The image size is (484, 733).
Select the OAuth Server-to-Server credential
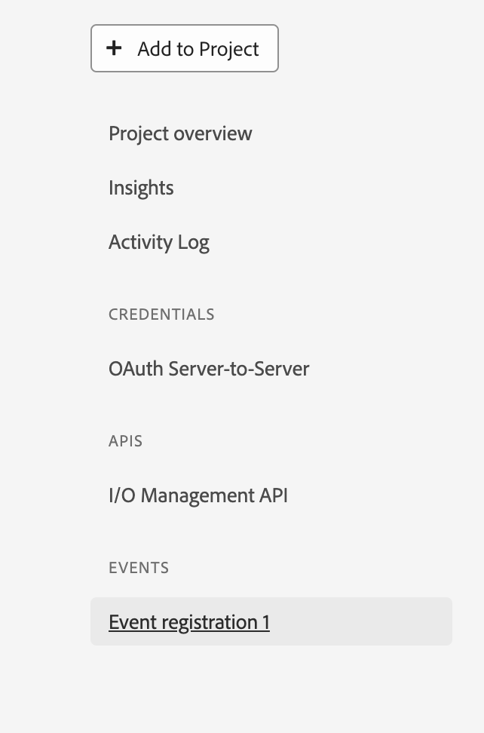click(209, 369)
